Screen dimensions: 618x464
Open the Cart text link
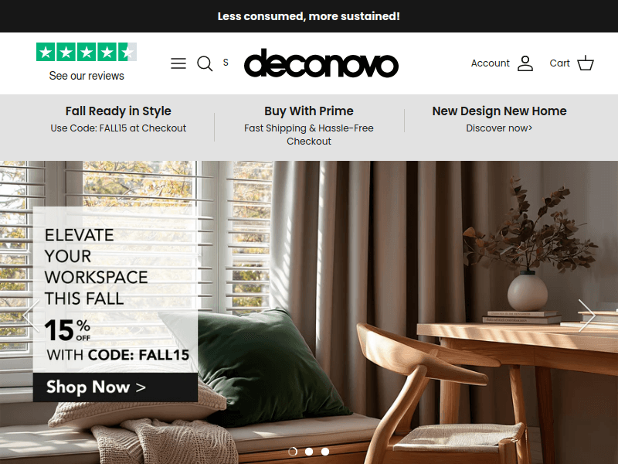click(559, 63)
